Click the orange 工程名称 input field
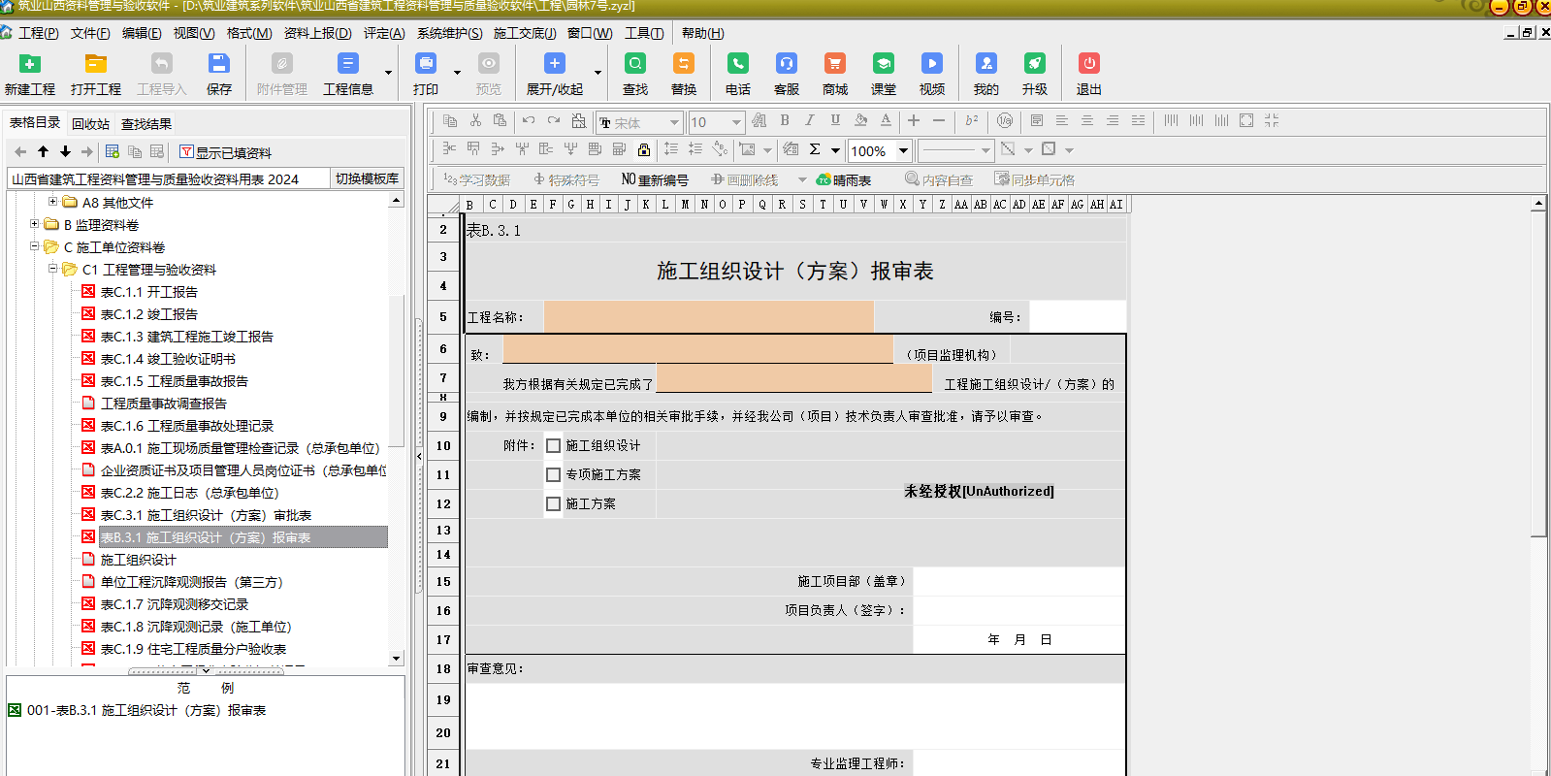 [x=708, y=317]
